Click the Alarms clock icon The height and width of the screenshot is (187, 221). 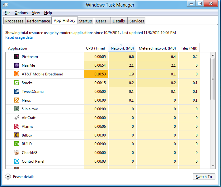coord(17,127)
